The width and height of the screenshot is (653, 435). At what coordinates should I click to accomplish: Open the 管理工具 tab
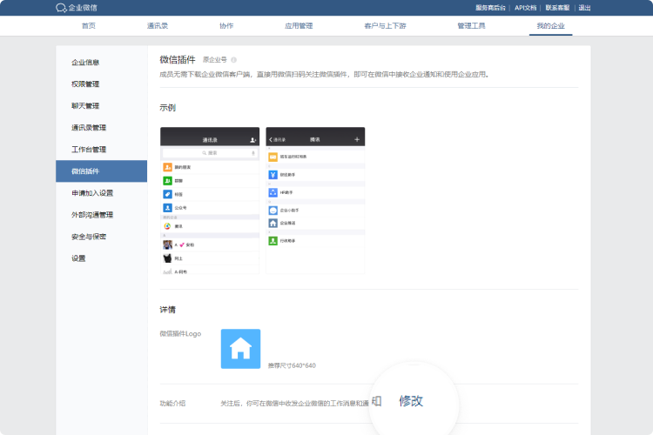471,26
